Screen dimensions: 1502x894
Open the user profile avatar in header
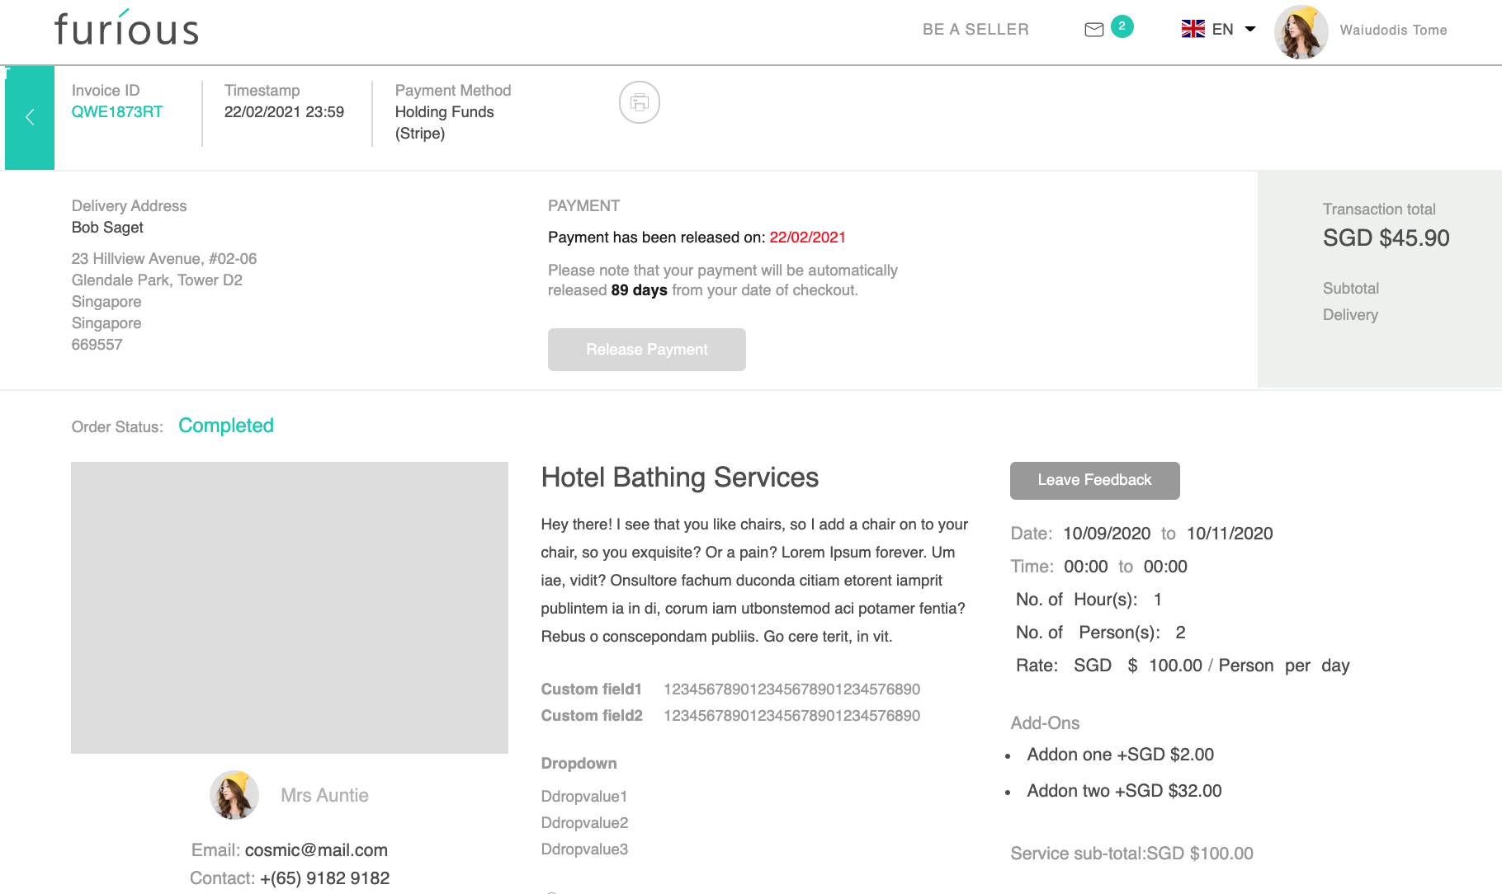coord(1301,31)
